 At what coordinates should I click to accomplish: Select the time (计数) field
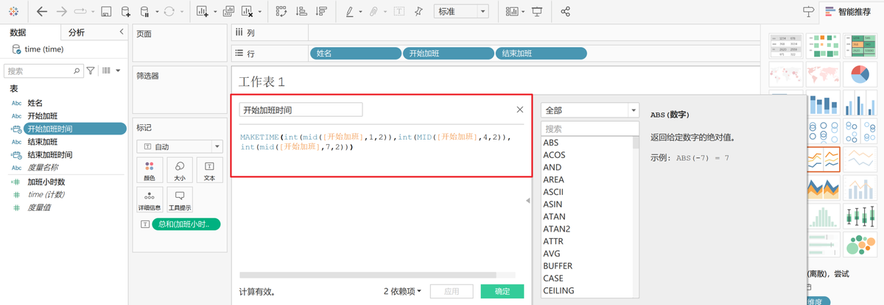(x=46, y=195)
